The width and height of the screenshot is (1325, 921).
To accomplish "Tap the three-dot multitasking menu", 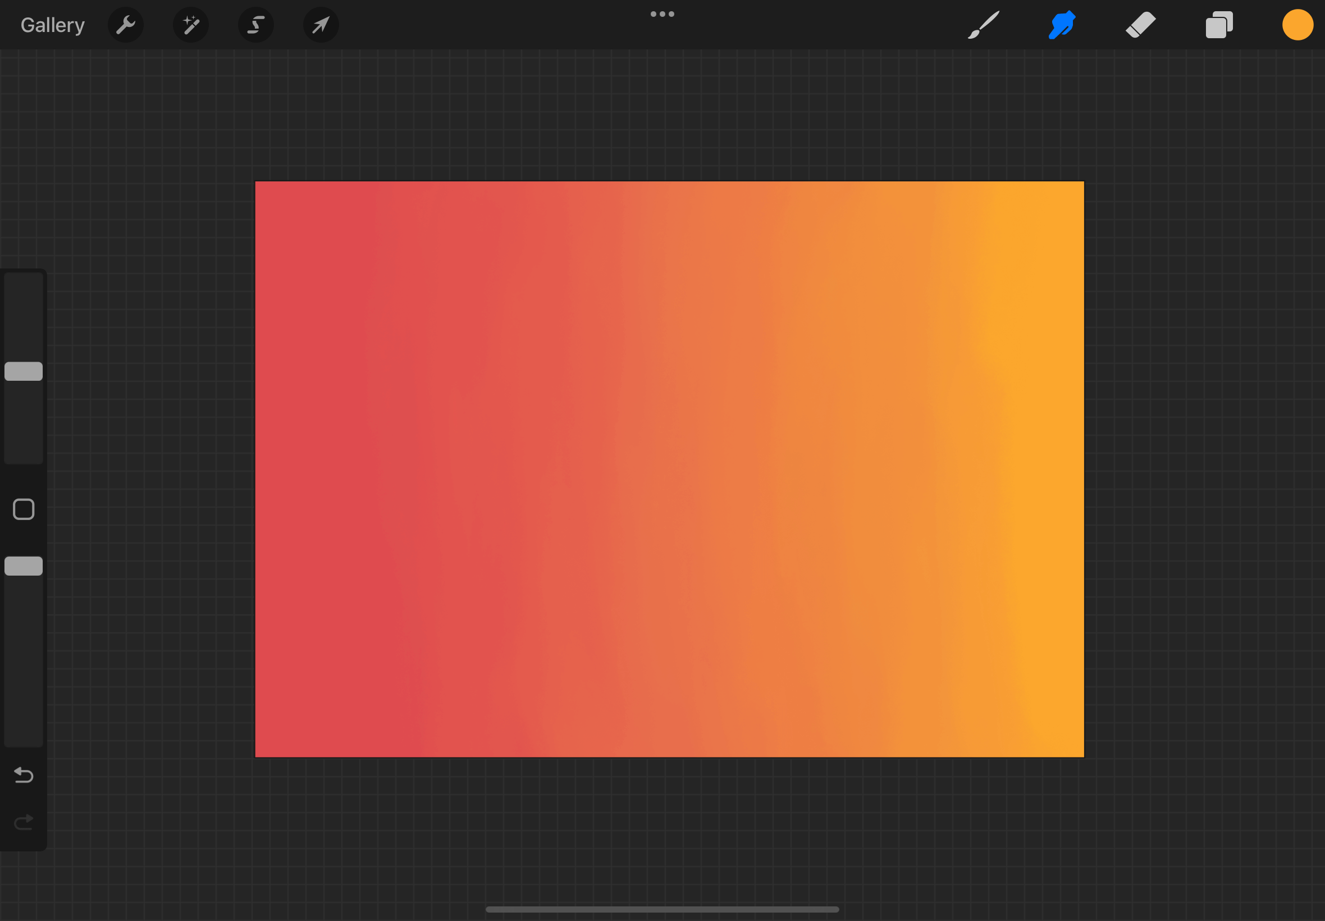I will click(x=662, y=14).
